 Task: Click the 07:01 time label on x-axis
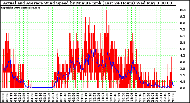(53, 97)
